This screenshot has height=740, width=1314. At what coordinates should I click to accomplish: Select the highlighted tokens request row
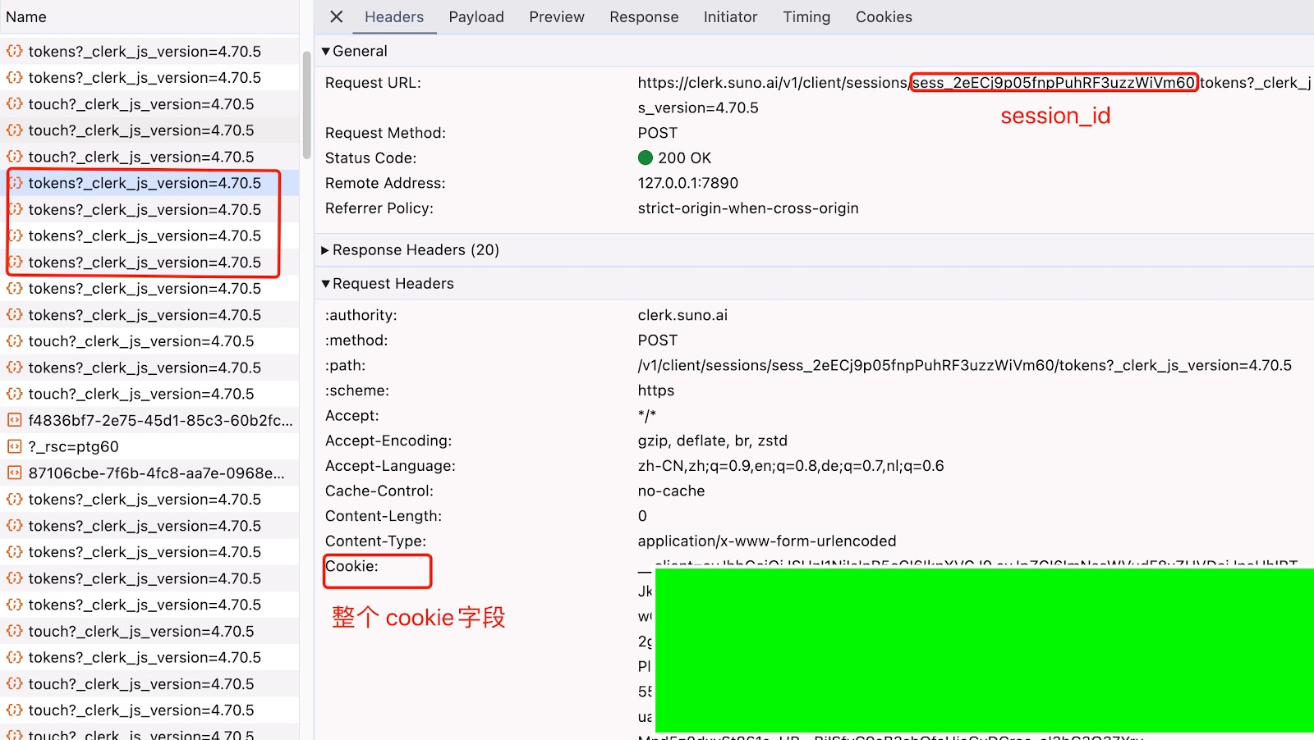click(149, 183)
